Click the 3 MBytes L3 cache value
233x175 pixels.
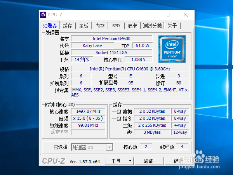tap(152, 132)
